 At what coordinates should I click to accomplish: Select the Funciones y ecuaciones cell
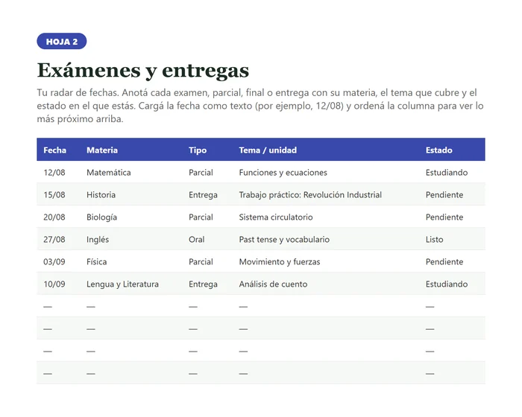[283, 172]
